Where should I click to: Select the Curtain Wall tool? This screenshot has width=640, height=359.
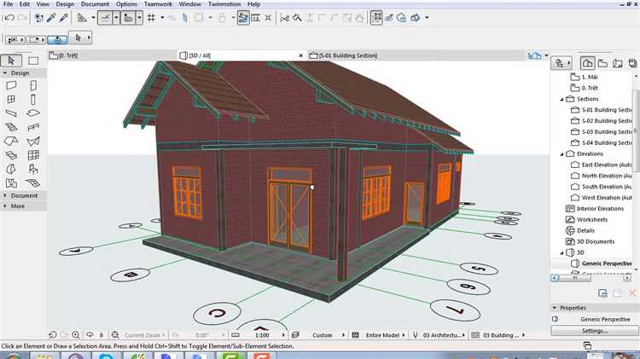pyautogui.click(x=33, y=155)
